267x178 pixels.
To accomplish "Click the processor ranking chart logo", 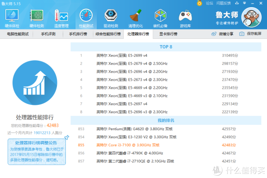I will tap(35, 83).
